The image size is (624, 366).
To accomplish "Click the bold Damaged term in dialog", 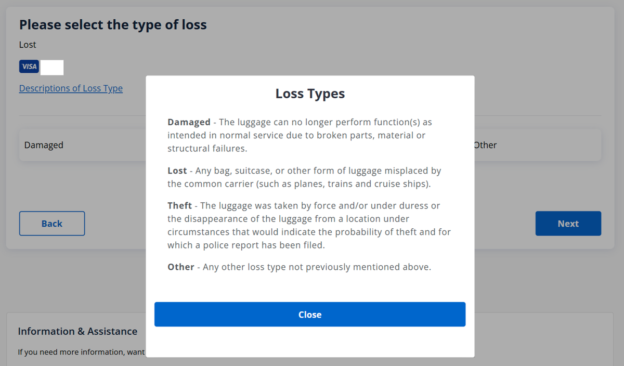I will click(189, 122).
